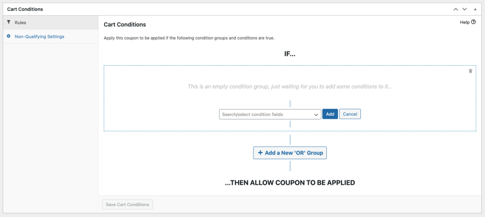Open the Non-Qualifying Settings tab
485x217 pixels.
(51, 36)
